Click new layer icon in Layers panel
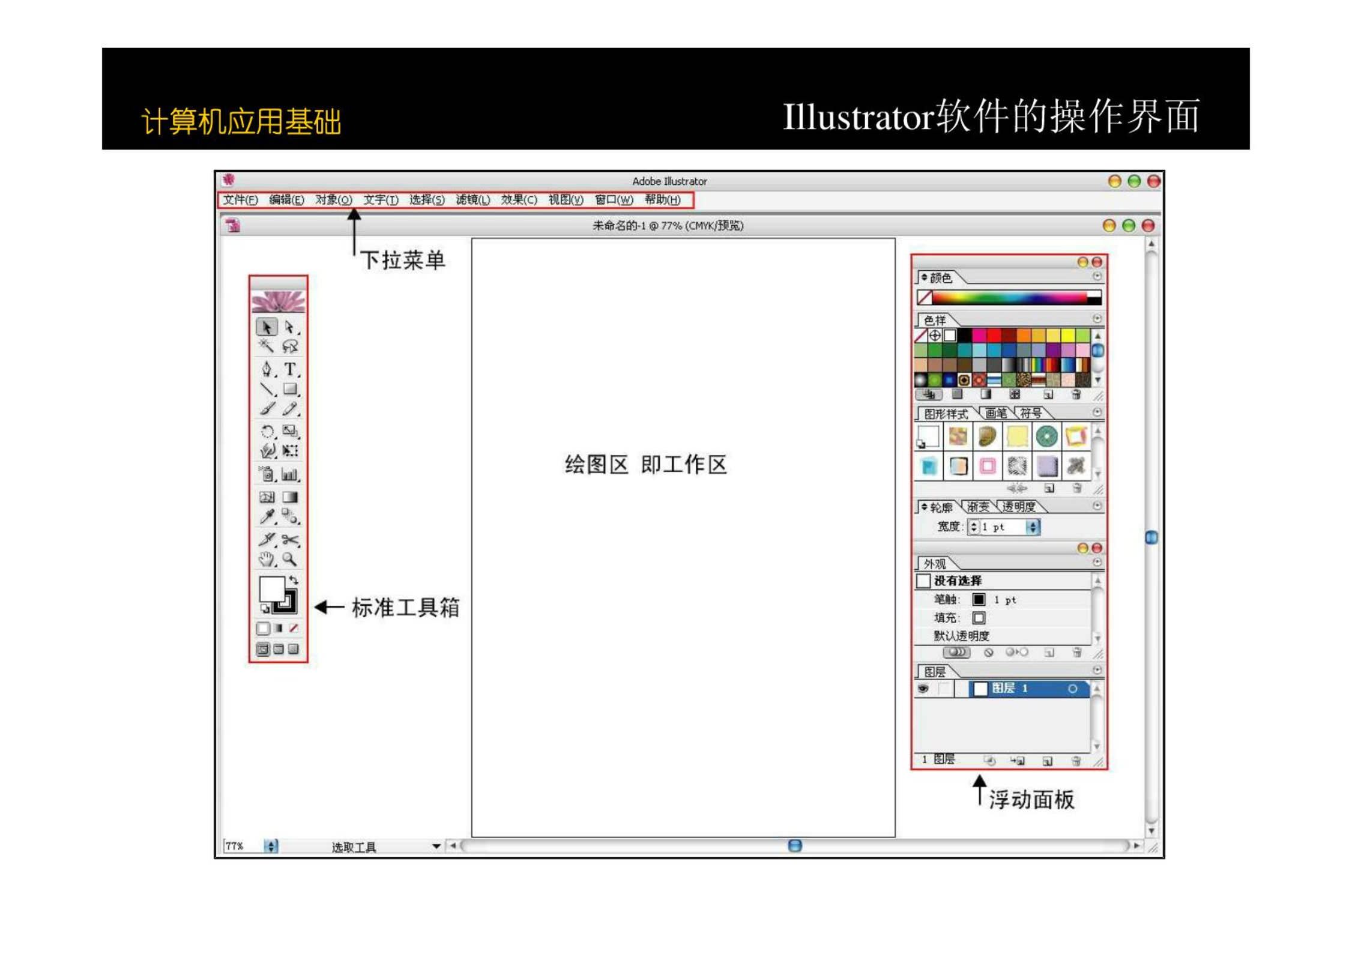Screen dimensions: 1352x957 1048,761
